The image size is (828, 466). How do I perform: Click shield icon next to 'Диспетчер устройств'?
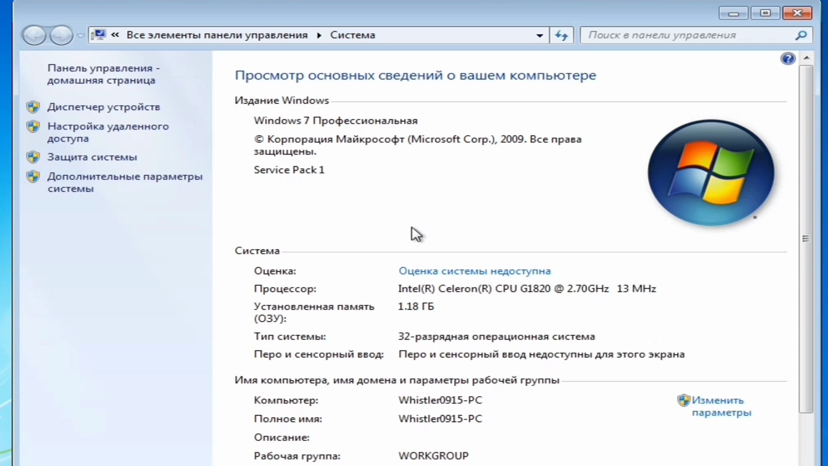pyautogui.click(x=33, y=107)
